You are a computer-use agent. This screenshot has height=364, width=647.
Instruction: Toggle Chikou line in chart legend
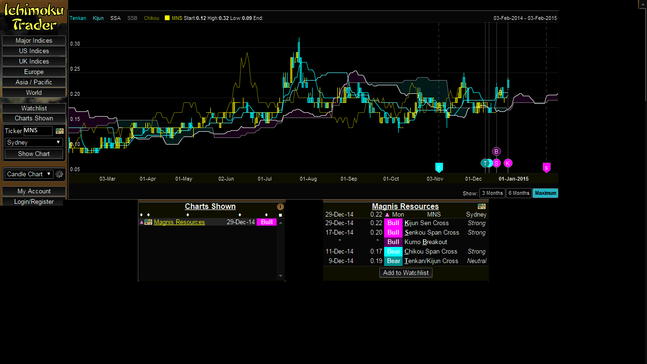coord(152,18)
